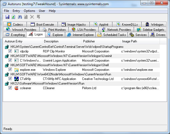Screen dimensions: 170x134
Task: Switch to the Image Hijacks tab
Action: (x=74, y=24)
